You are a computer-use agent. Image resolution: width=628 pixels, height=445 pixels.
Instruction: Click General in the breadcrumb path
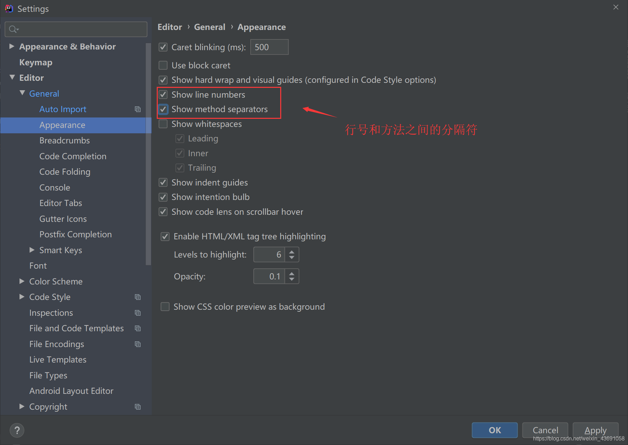(210, 27)
